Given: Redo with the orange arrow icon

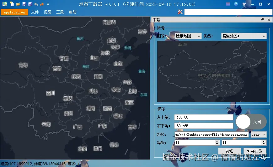Looking at the screenshot, I should pyautogui.click(x=42, y=4).
